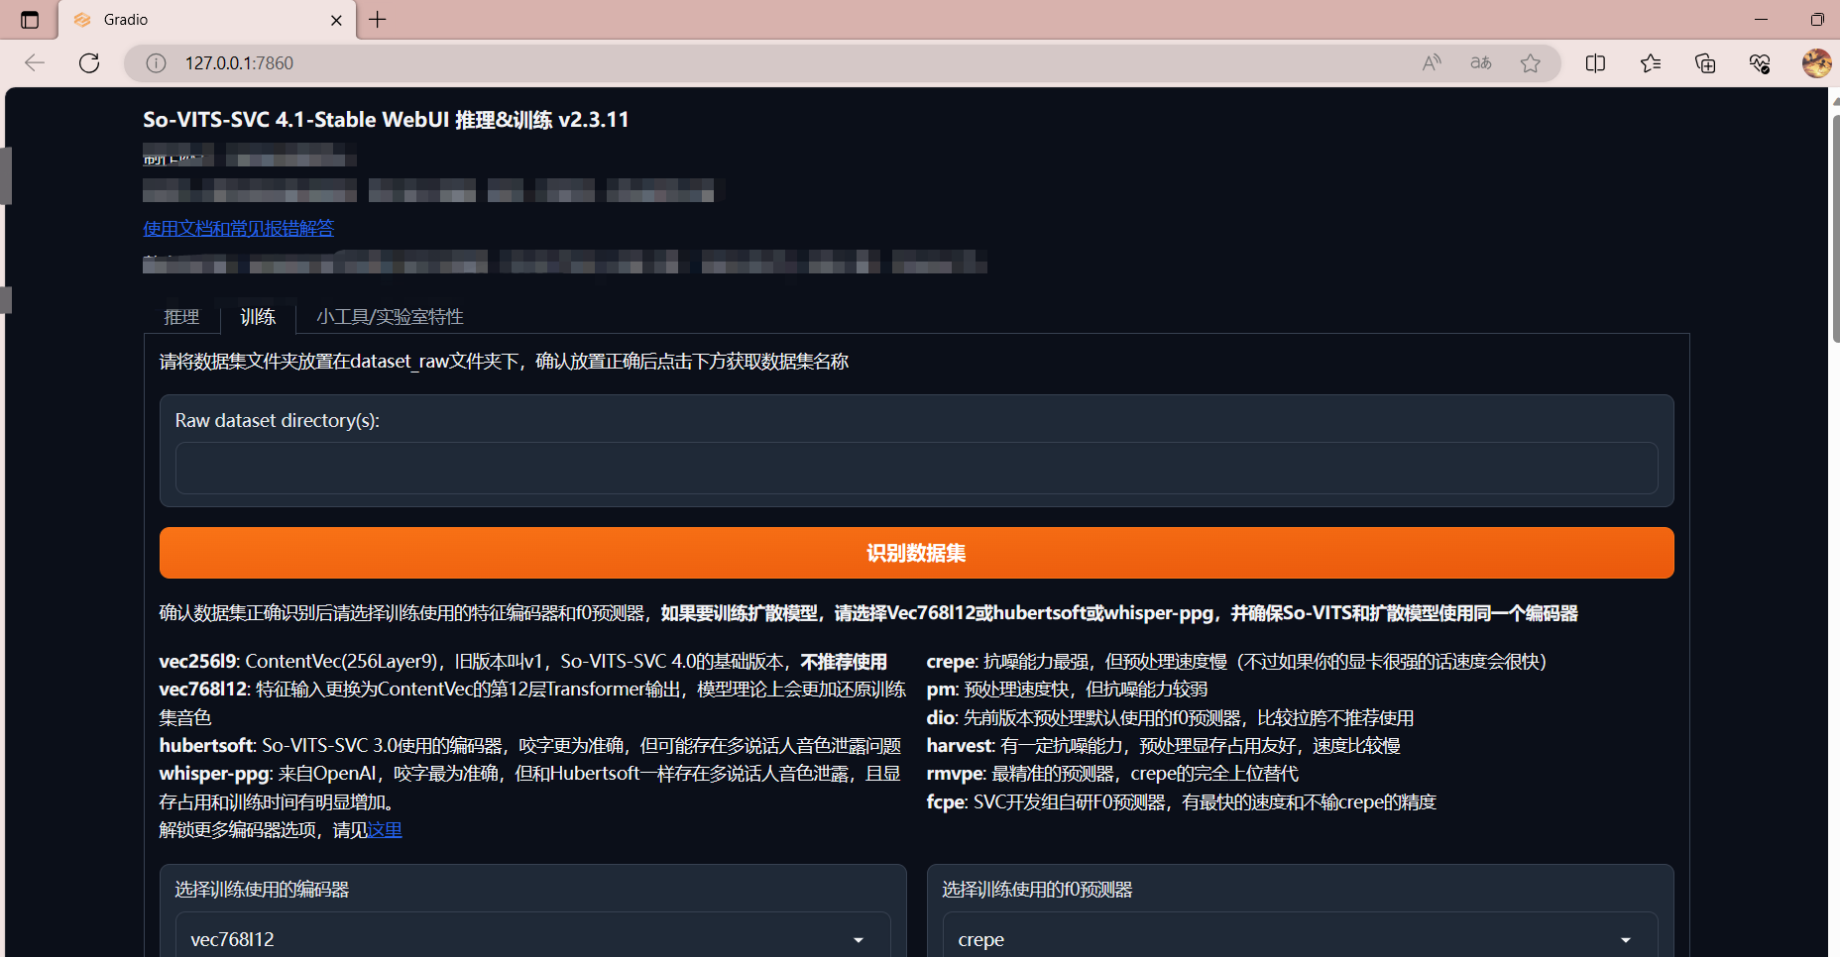Switch to the 推理 tab
The width and height of the screenshot is (1840, 957).
click(x=181, y=317)
